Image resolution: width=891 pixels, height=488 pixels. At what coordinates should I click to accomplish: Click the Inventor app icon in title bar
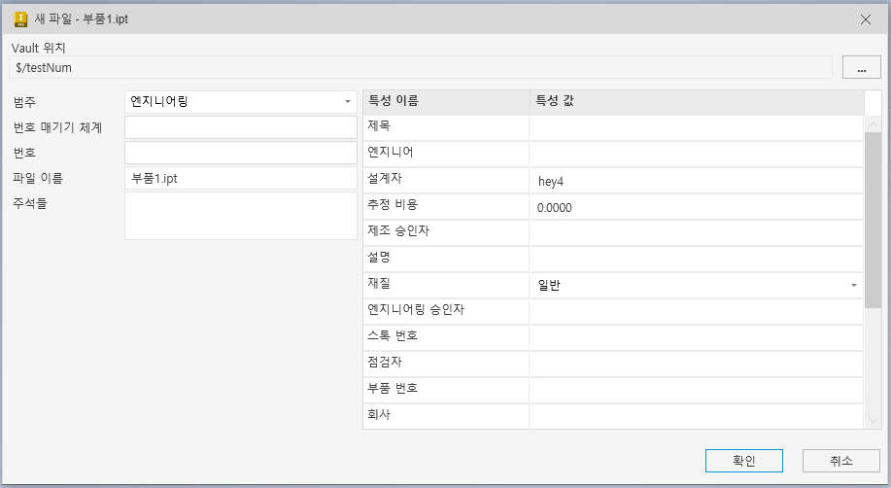pos(20,18)
